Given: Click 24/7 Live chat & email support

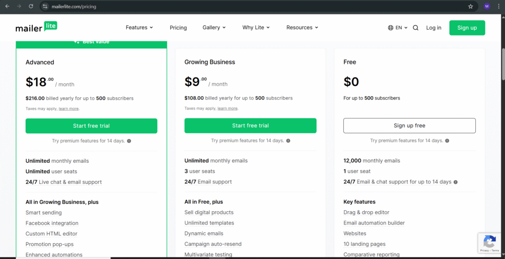Looking at the screenshot, I should point(64,183).
